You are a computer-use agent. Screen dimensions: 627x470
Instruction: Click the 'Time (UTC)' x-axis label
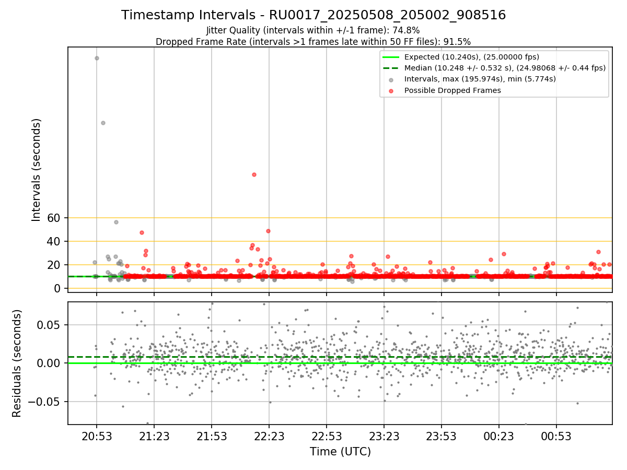point(340,452)
